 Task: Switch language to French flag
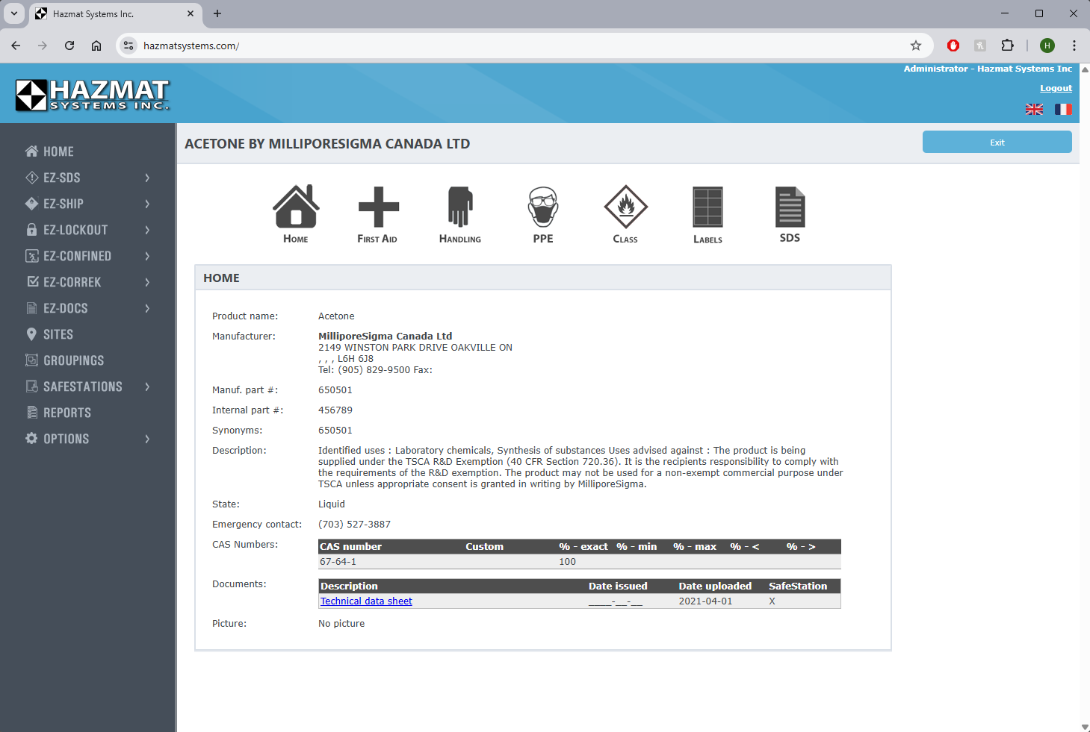point(1063,110)
